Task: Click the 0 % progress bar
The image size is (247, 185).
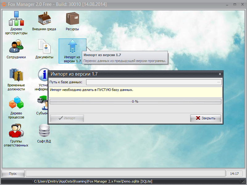Action: pyautogui.click(x=135, y=101)
